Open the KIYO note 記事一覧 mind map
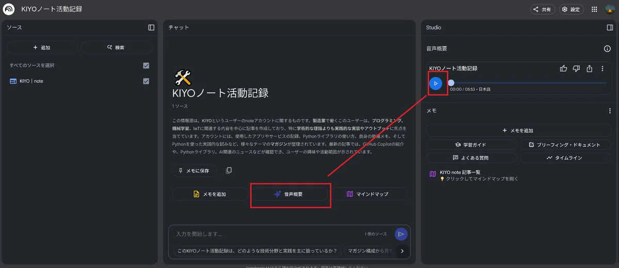Image resolution: width=619 pixels, height=268 pixels. (517, 175)
